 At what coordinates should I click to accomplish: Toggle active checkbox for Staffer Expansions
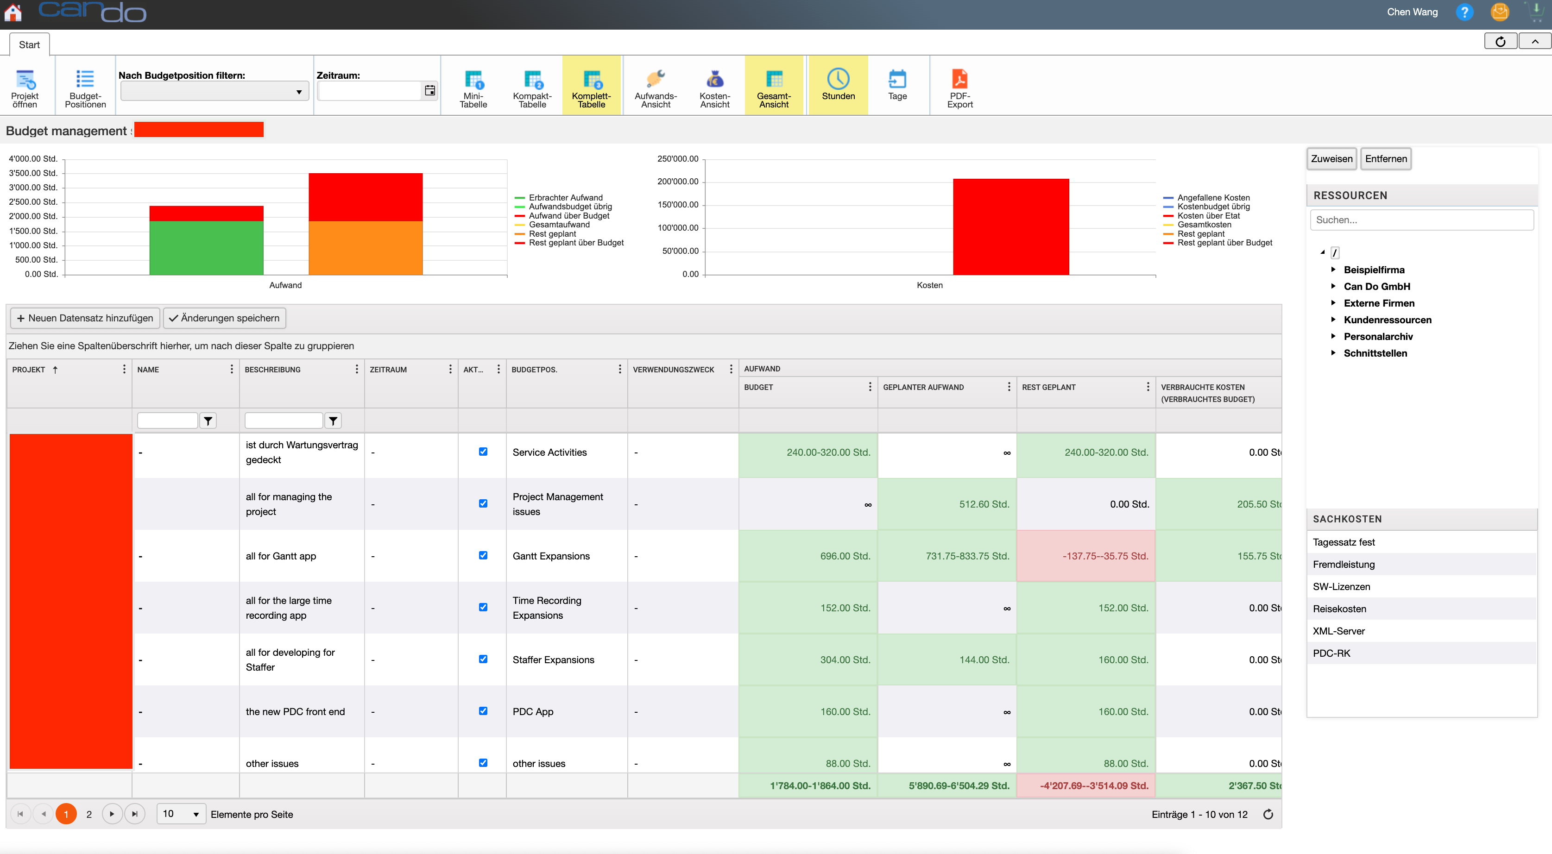coord(483,659)
